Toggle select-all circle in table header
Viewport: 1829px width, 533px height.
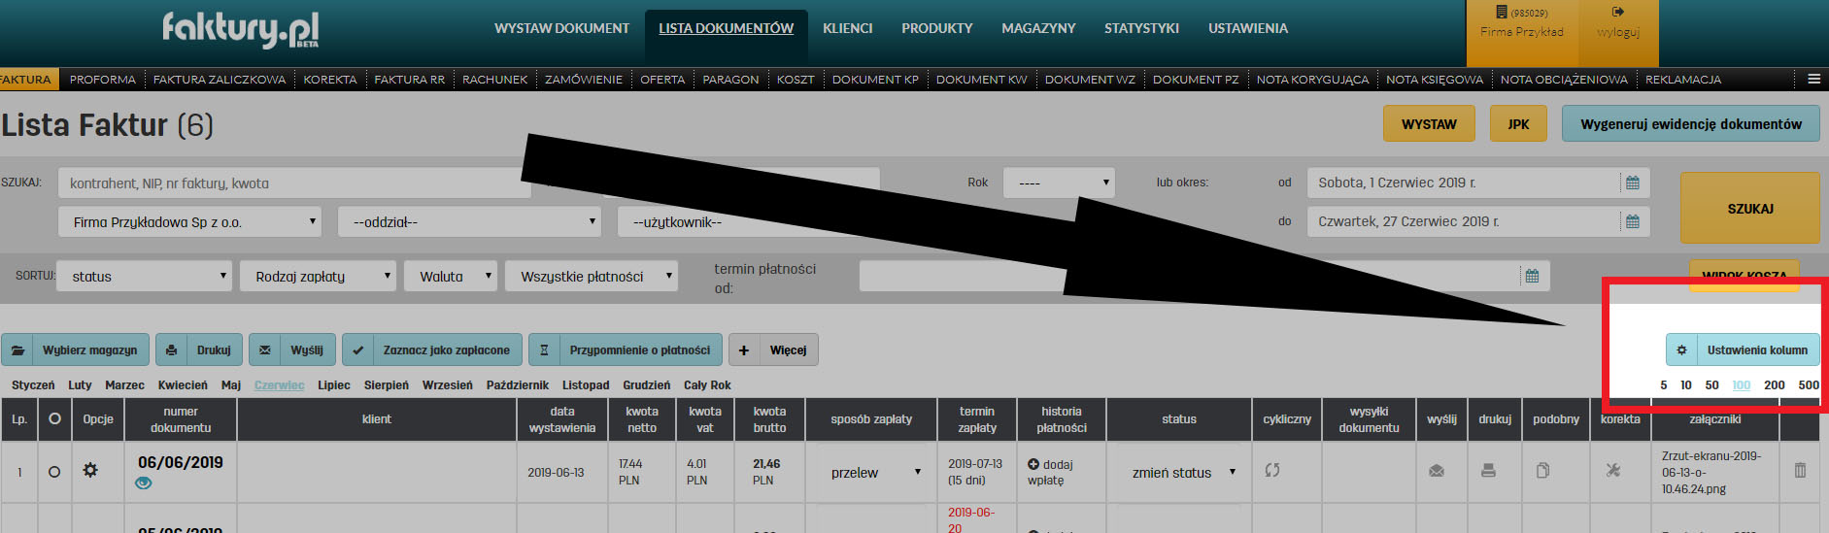click(x=54, y=418)
